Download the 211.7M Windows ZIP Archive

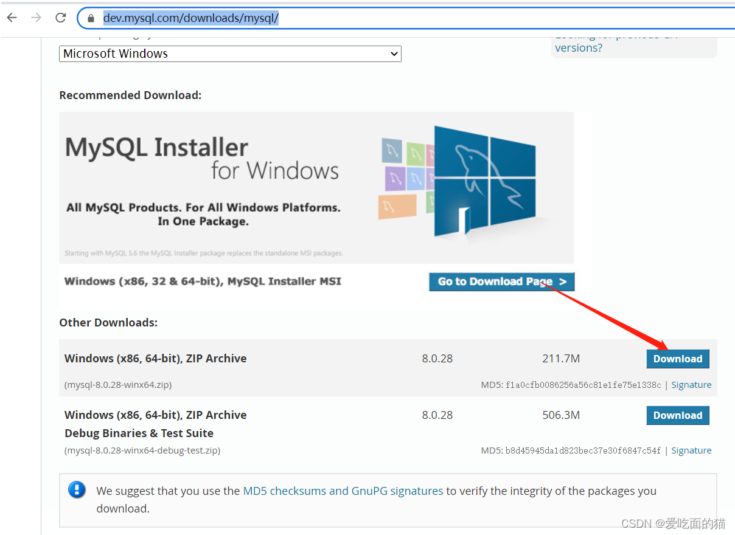(678, 359)
